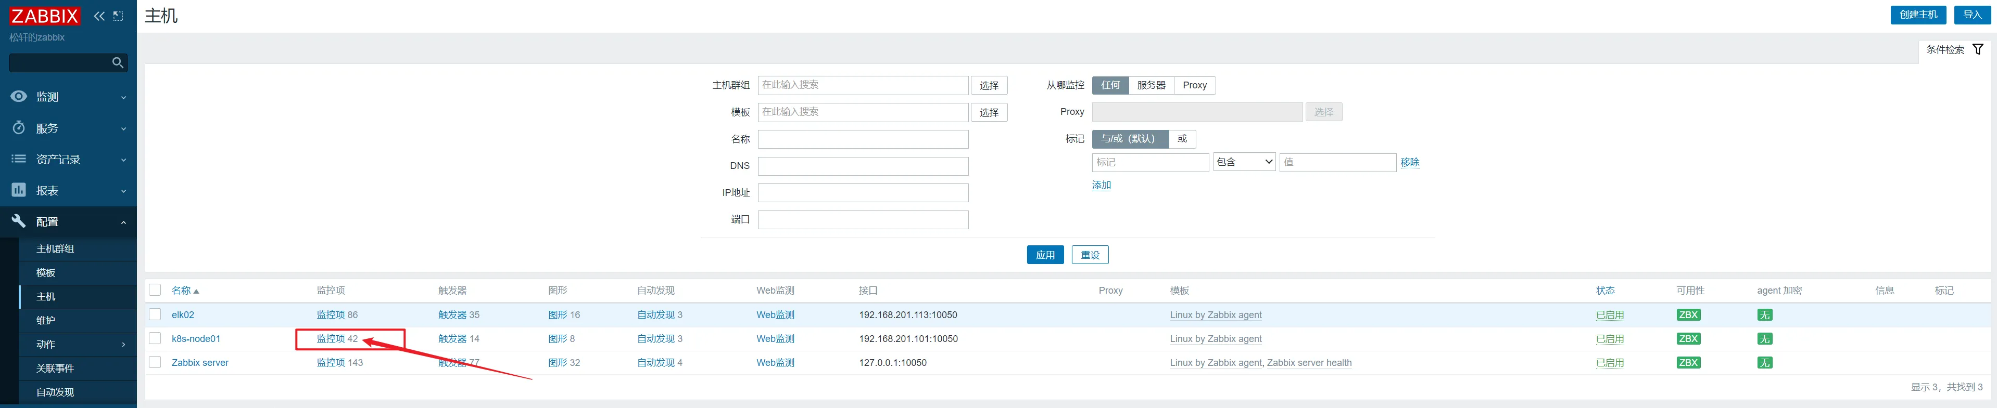The image size is (1997, 408).
Task: Click the sidebar hide/kiosk icon
Action: (x=119, y=16)
